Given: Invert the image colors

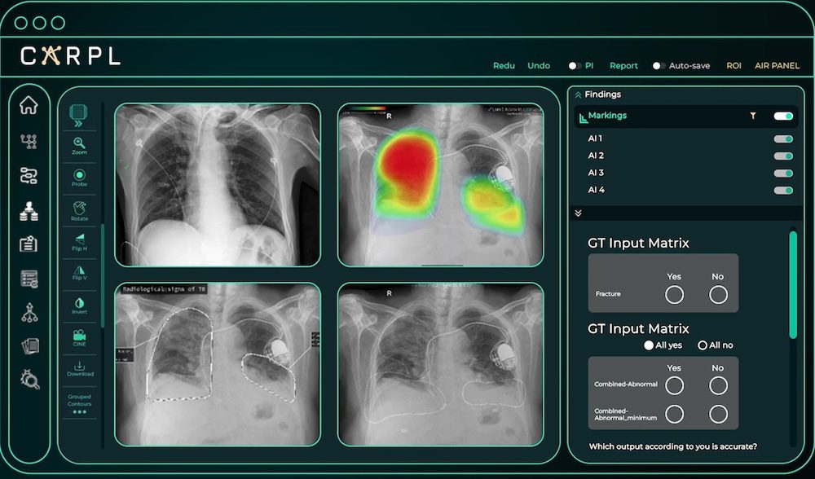Looking at the screenshot, I should coord(79,305).
